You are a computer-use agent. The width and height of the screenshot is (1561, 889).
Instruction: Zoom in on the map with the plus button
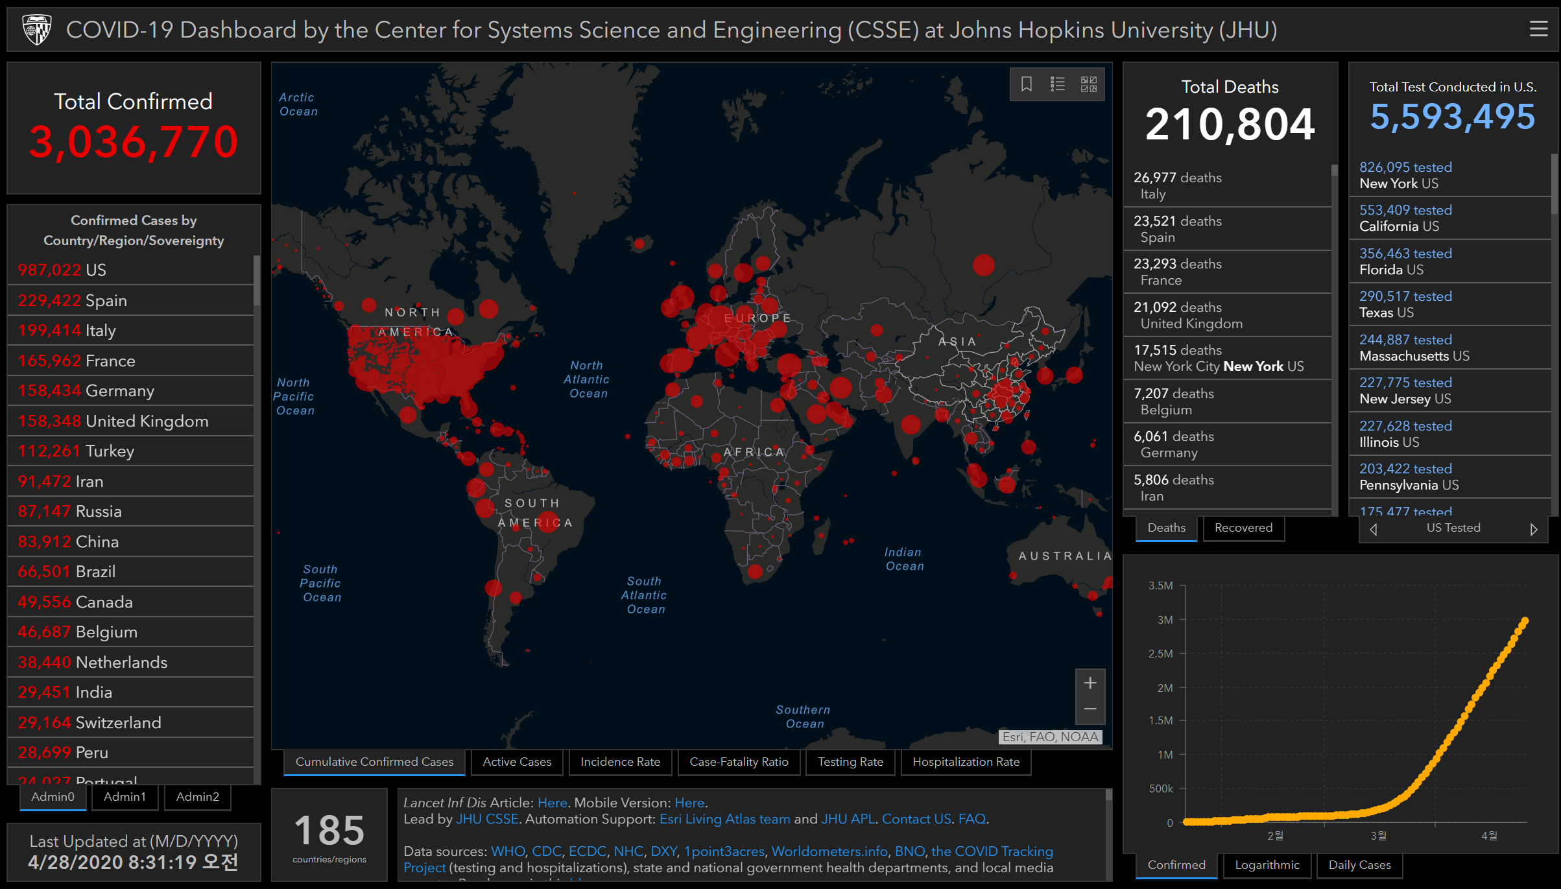(x=1090, y=683)
